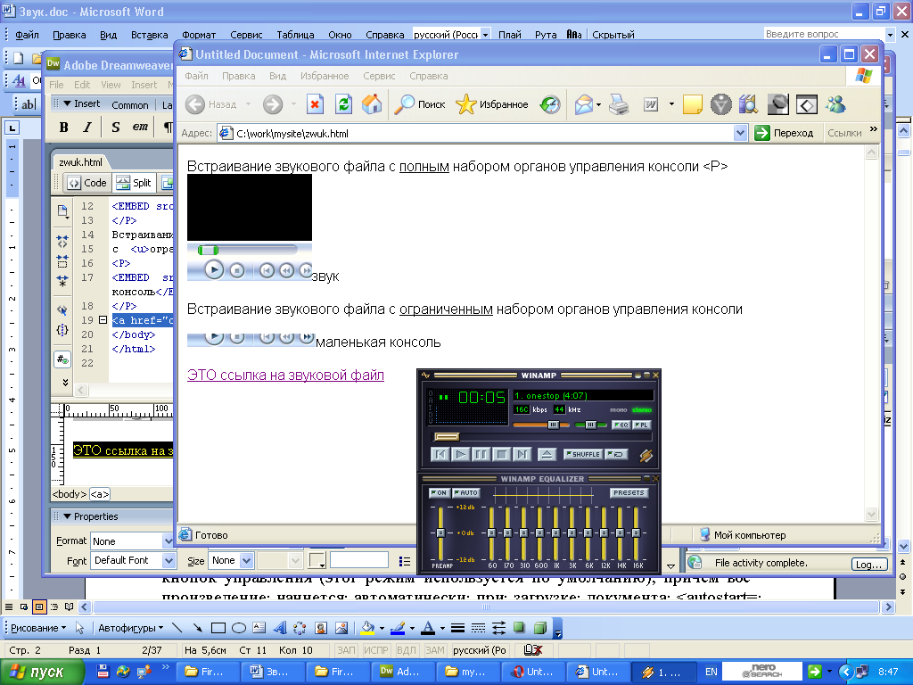Open Font dropdown showing Default Font
The height and width of the screenshot is (685, 913).
169,560
